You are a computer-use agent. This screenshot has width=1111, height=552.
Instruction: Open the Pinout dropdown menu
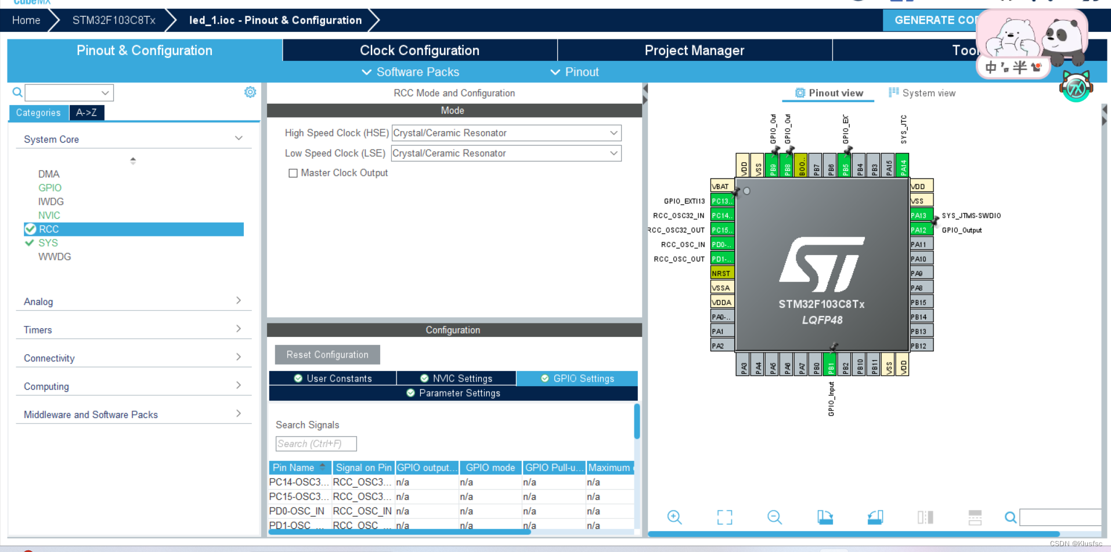pyautogui.click(x=574, y=72)
